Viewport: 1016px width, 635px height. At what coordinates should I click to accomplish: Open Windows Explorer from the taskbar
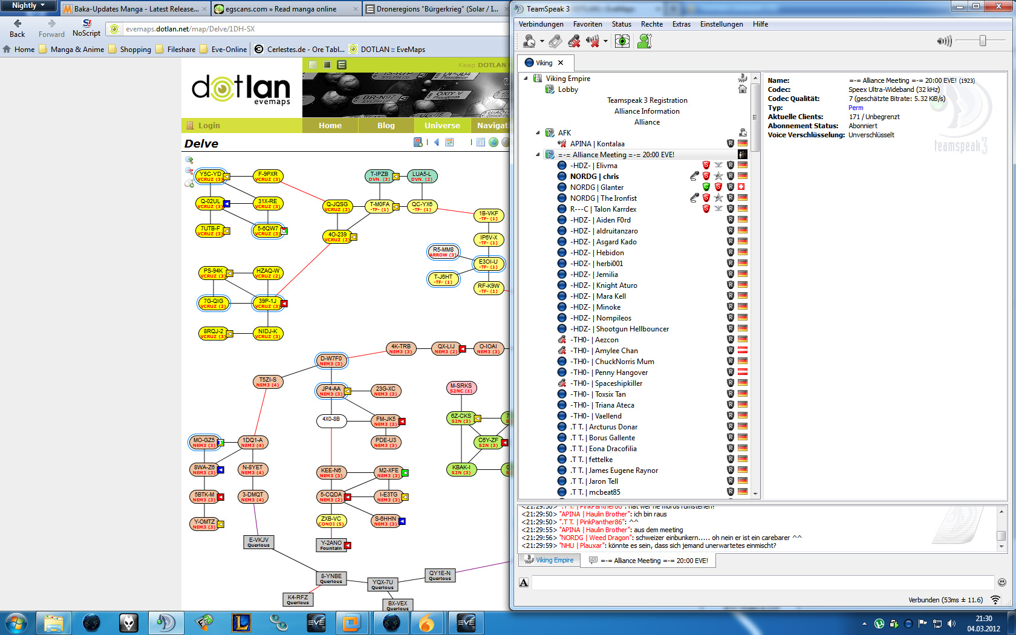54,622
